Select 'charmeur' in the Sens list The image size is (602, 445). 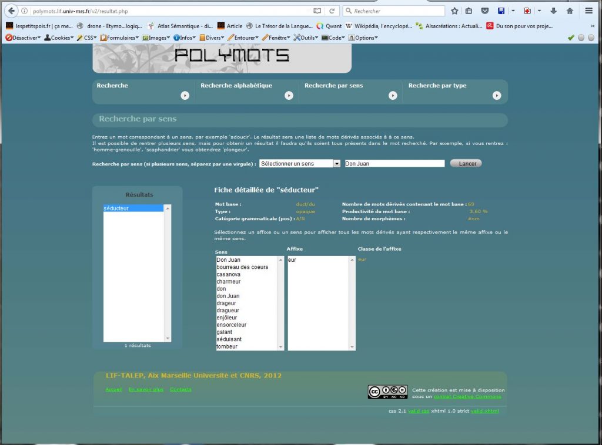click(x=229, y=282)
